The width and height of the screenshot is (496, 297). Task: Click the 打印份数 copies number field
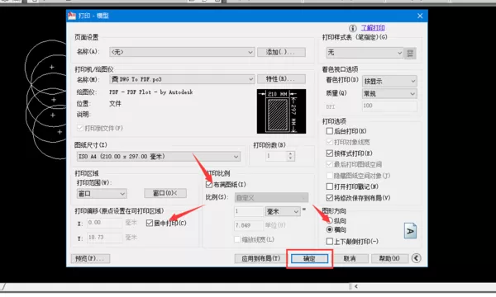click(x=276, y=156)
